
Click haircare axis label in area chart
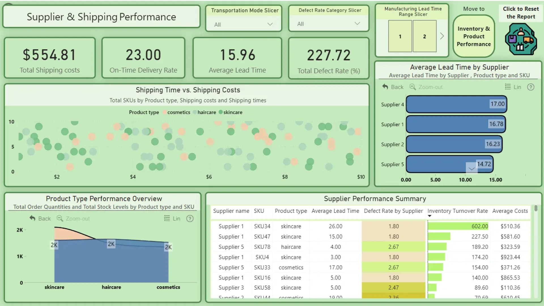pyautogui.click(x=111, y=287)
